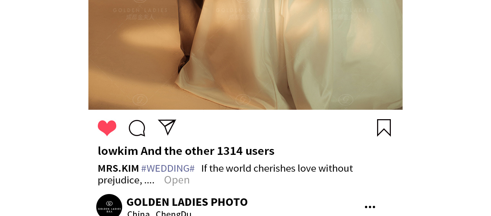The image size is (491, 216).
Task: Open the GOLDEN LADIES PHOTO account name
Action: (x=187, y=202)
